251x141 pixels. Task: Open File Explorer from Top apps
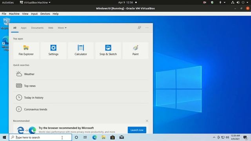point(26,51)
